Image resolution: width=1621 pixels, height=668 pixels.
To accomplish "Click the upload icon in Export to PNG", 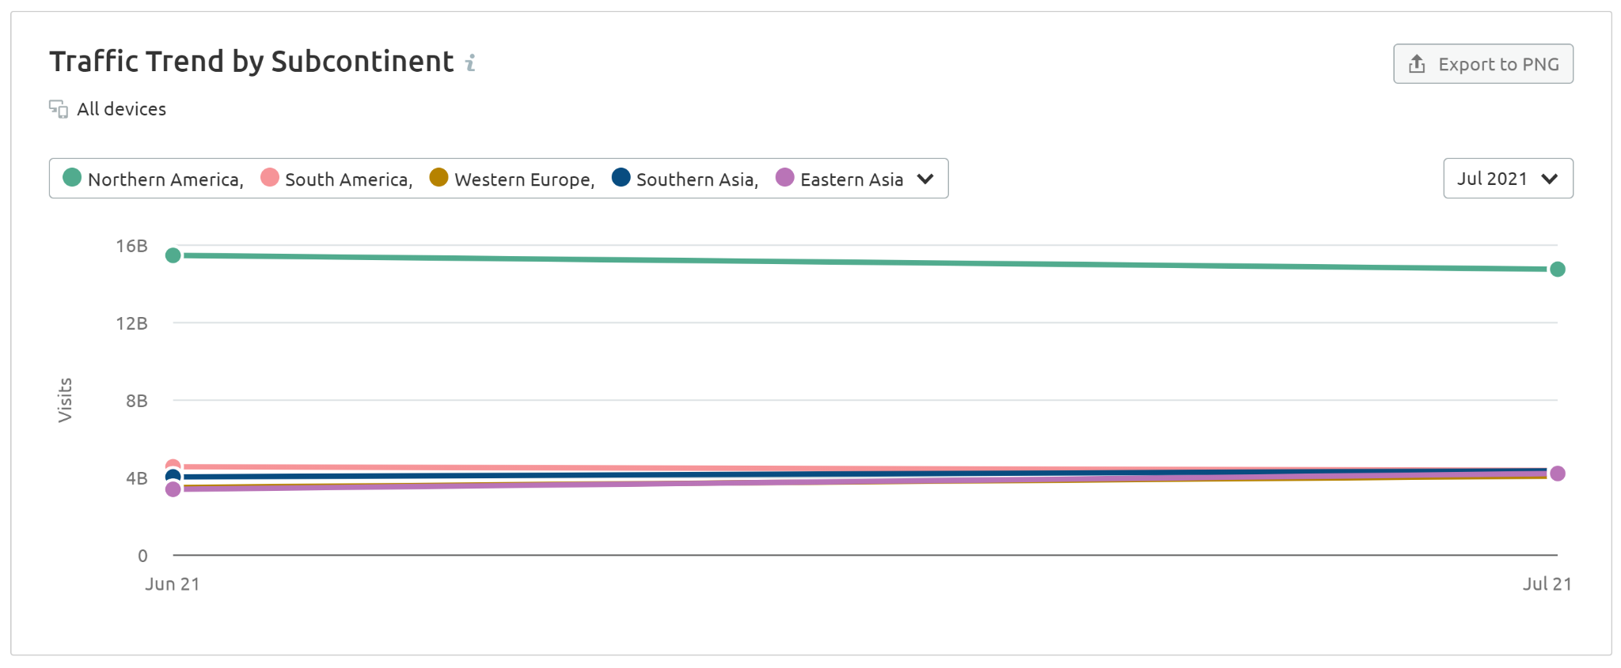I will tap(1416, 63).
